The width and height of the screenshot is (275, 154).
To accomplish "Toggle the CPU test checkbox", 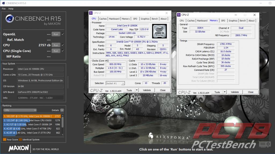I will coord(63,45).
